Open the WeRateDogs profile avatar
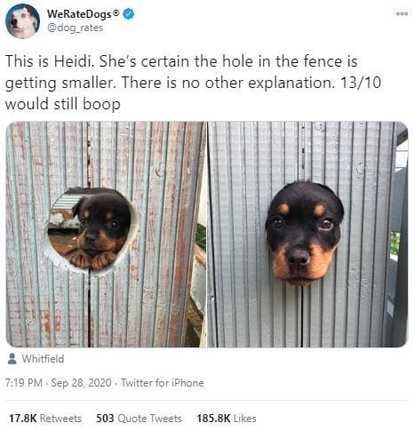 (x=22, y=21)
